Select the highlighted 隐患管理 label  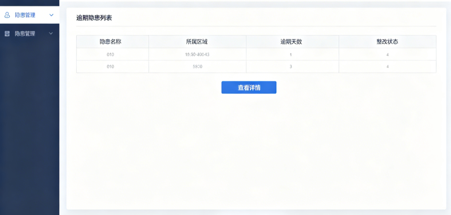point(25,15)
